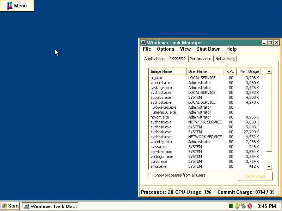This screenshot has height=211, width=282.
Task: Click the green CPU usage tray icon
Action: [x=231, y=206]
